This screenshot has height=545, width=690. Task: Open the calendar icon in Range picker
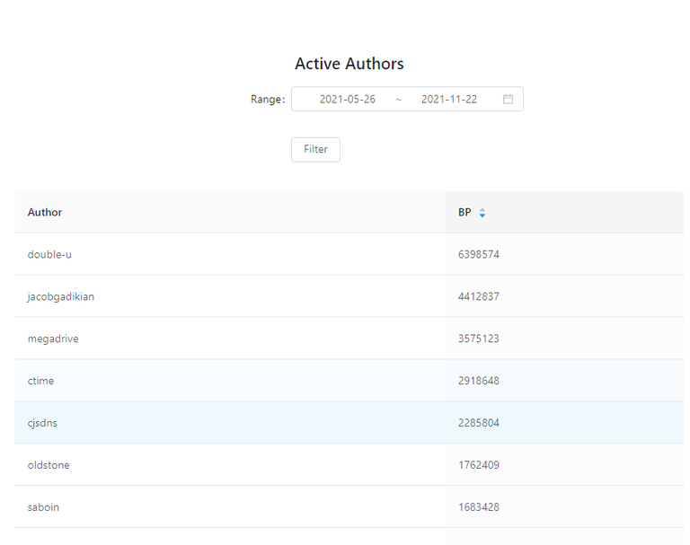pos(508,99)
